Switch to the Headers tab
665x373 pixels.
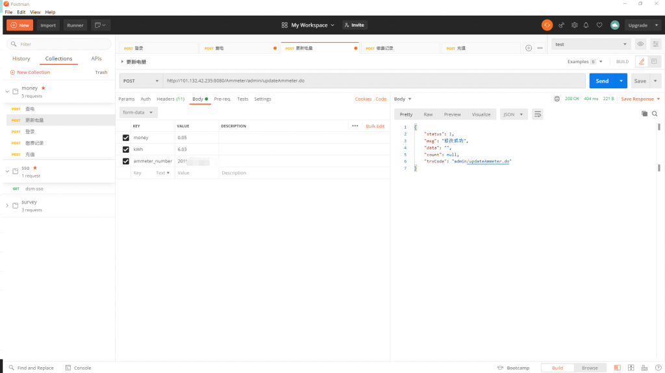pyautogui.click(x=170, y=99)
